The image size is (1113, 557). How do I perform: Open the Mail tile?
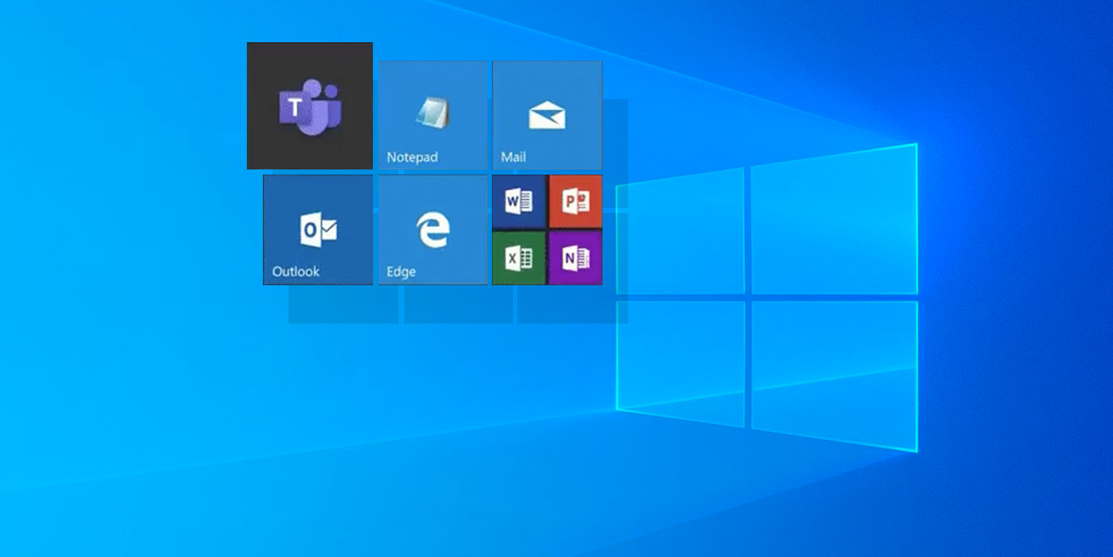pos(547,115)
